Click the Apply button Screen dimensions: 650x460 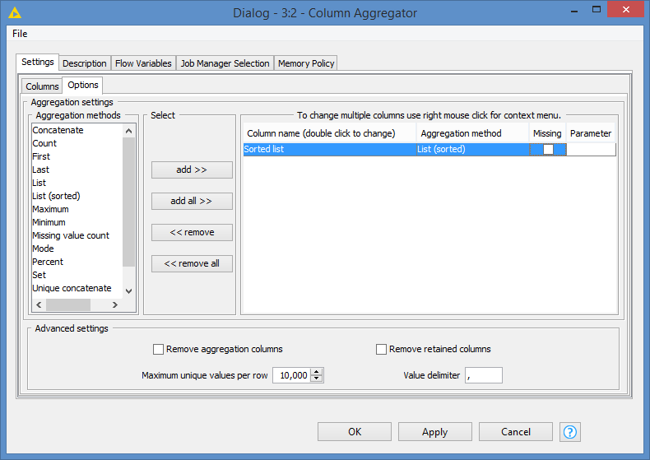434,432
